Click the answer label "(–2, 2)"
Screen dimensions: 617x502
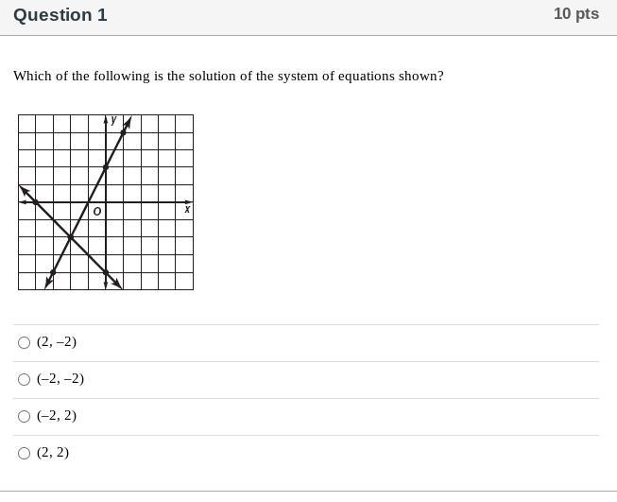[57, 415]
